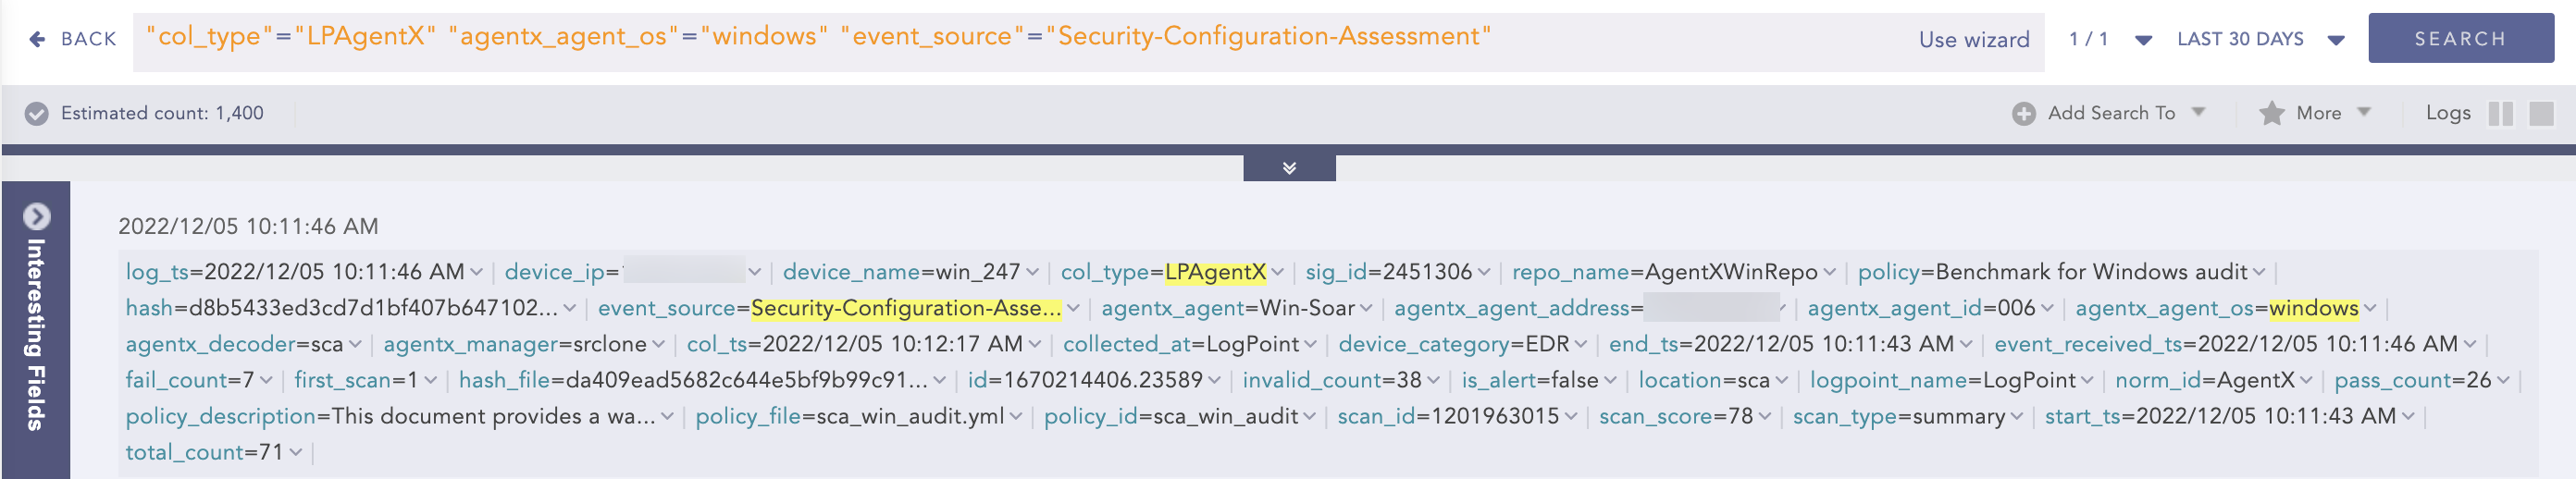Click inside the search query field
This screenshot has width=2576, height=479.
click(x=1000, y=40)
